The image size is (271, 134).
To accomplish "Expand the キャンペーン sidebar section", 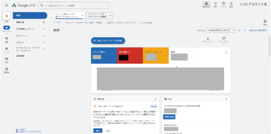I will click(44, 36).
